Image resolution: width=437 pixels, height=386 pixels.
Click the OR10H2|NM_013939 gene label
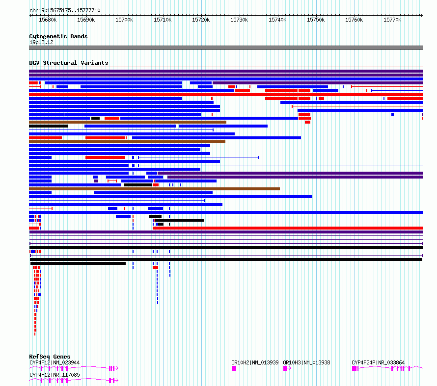(x=255, y=362)
